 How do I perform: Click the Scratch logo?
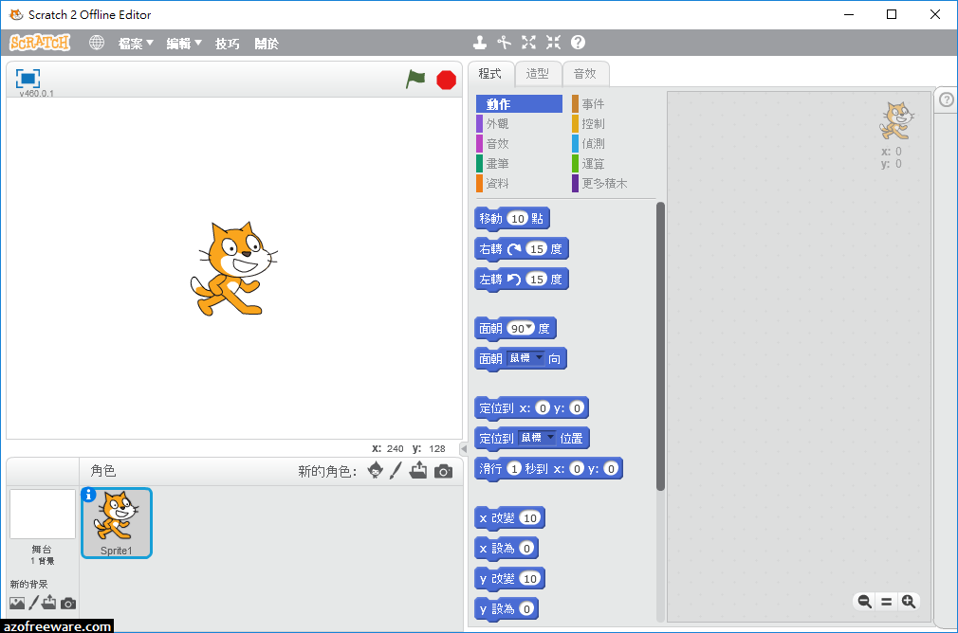(x=40, y=43)
